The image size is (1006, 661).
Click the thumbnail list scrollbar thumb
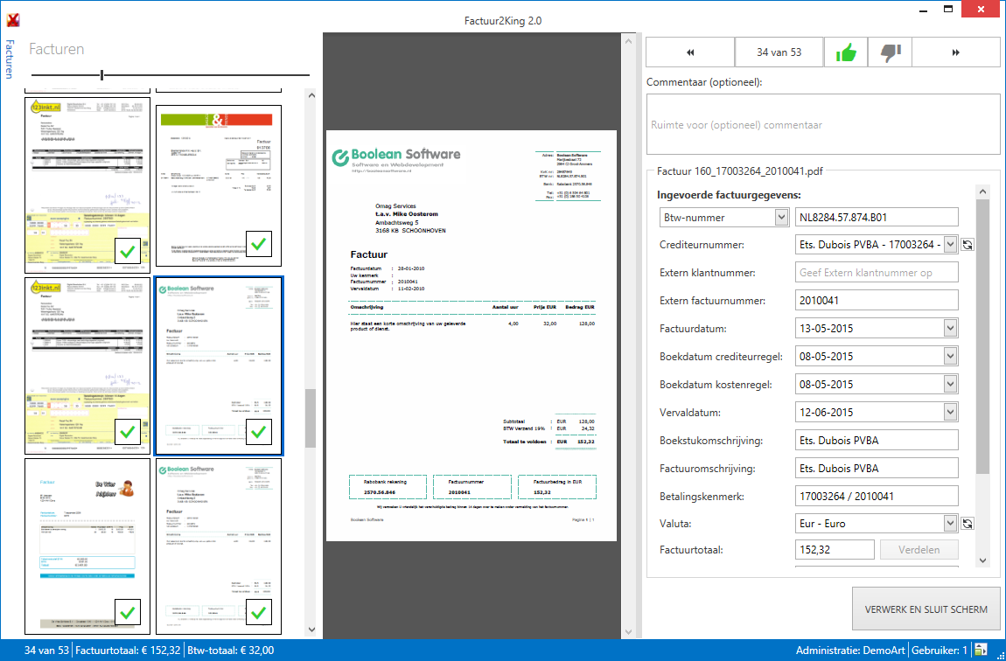point(311,418)
